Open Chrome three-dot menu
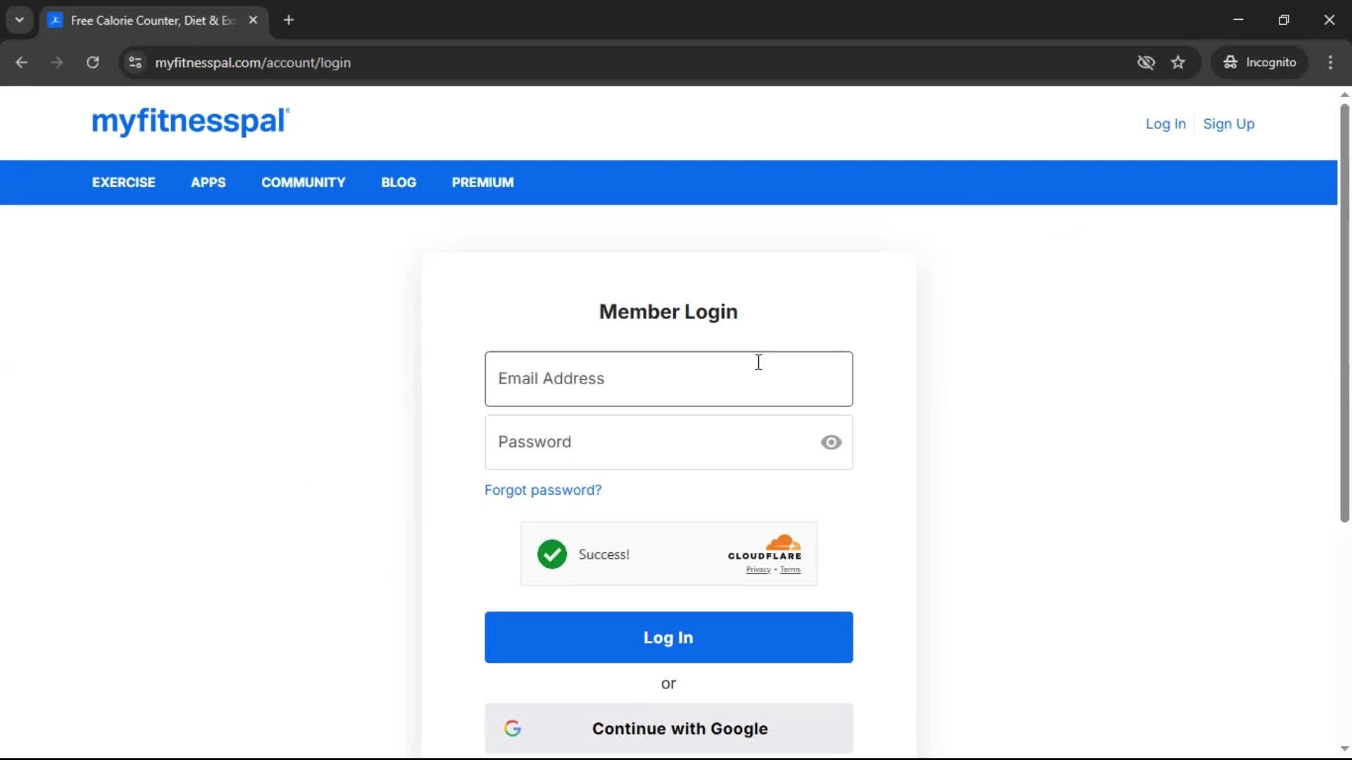 tap(1330, 63)
